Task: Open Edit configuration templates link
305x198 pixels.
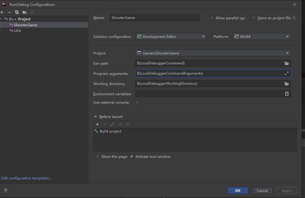Action: (26, 178)
